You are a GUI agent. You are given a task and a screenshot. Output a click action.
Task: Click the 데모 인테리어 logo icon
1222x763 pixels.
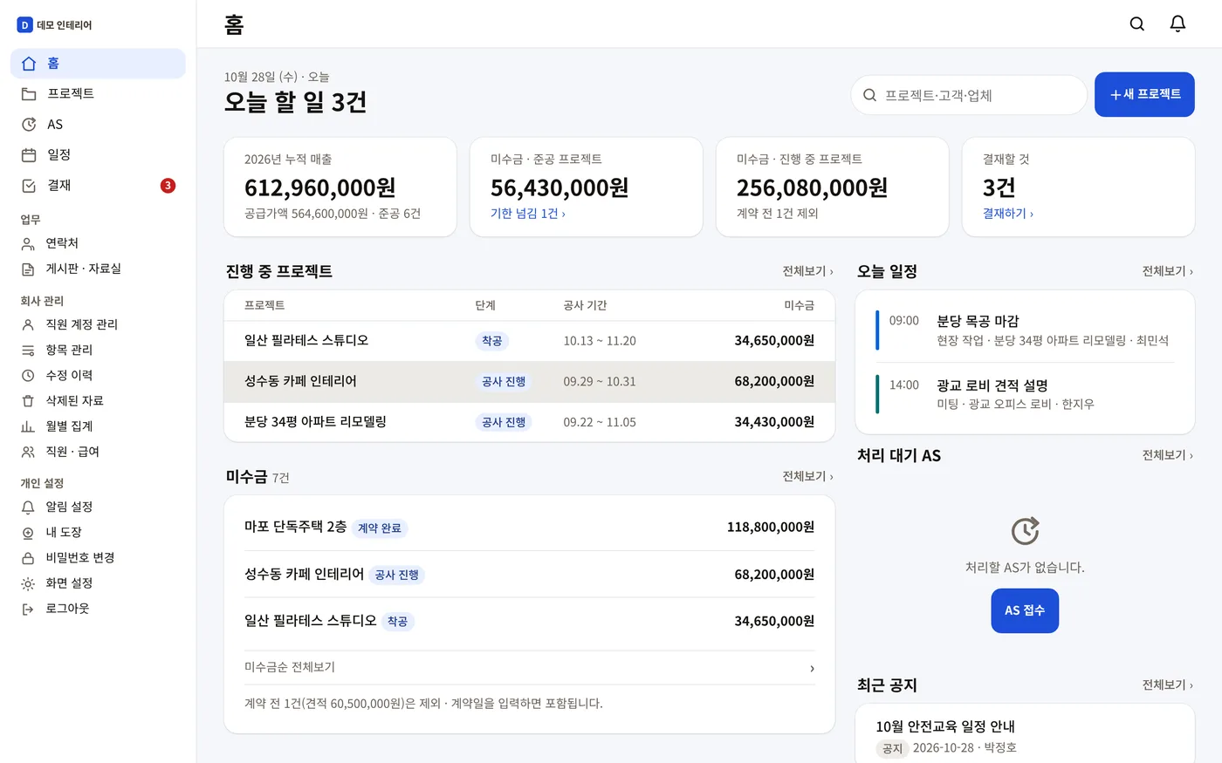point(24,25)
